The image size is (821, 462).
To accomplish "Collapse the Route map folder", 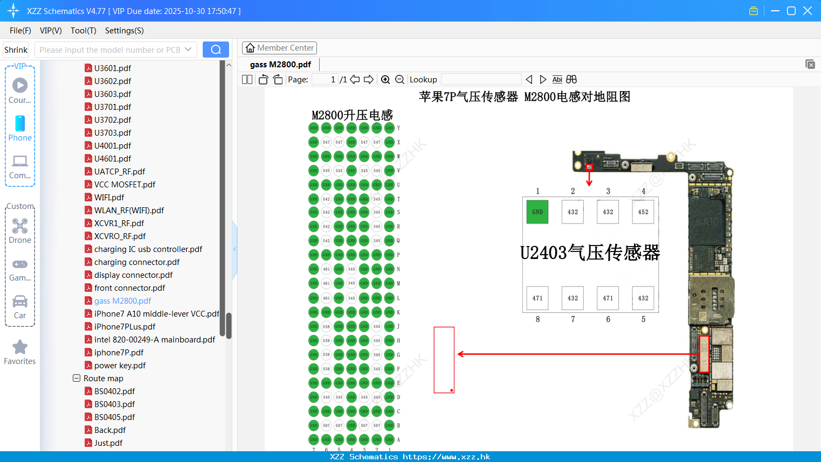I will [77, 378].
